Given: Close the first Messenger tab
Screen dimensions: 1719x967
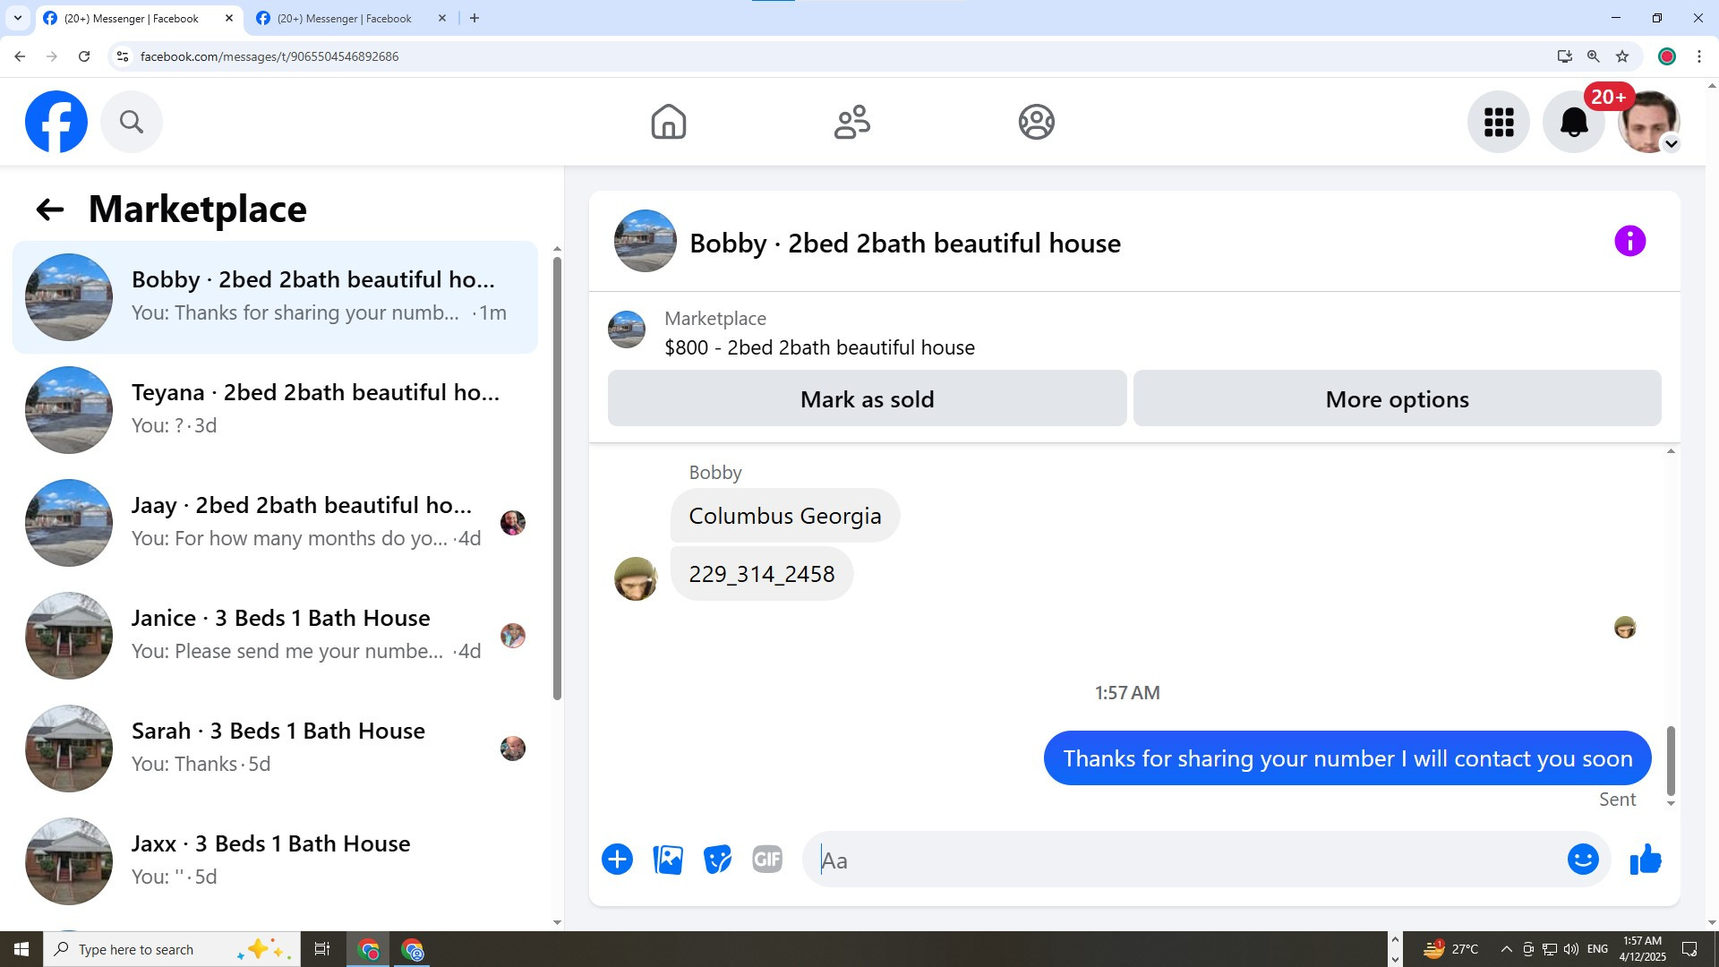Looking at the screenshot, I should click(x=229, y=18).
